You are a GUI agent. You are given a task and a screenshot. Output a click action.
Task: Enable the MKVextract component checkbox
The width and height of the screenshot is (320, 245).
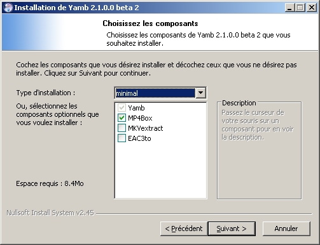122,128
